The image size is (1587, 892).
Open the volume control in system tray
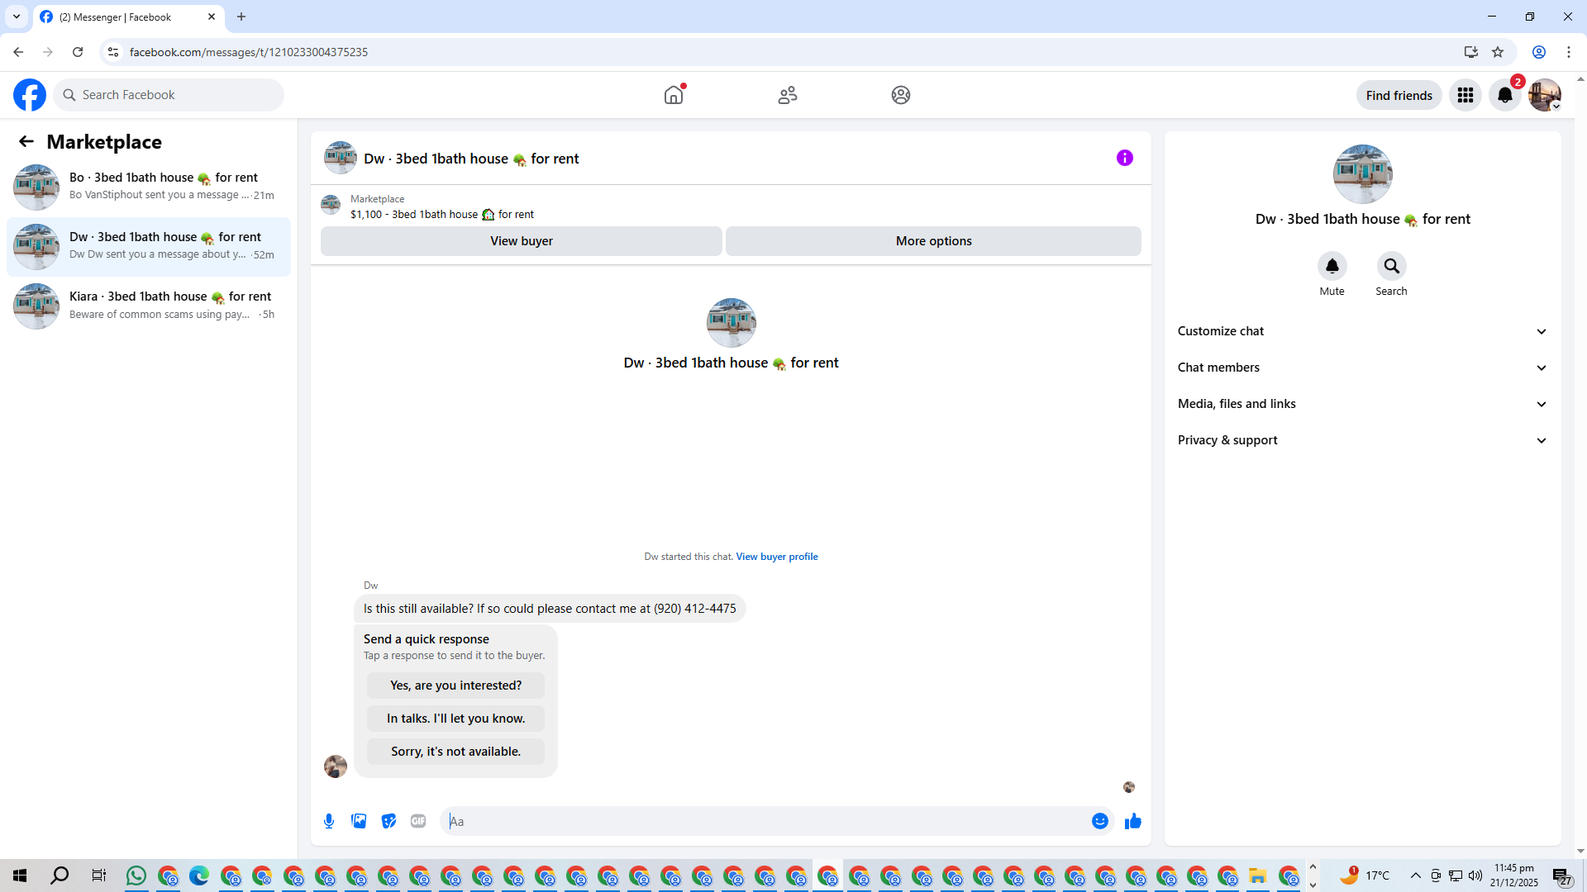pos(1475,875)
